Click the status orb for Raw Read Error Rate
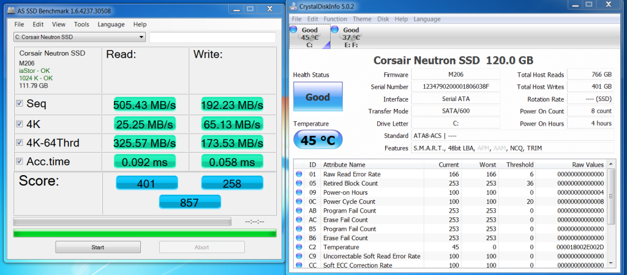 299,175
